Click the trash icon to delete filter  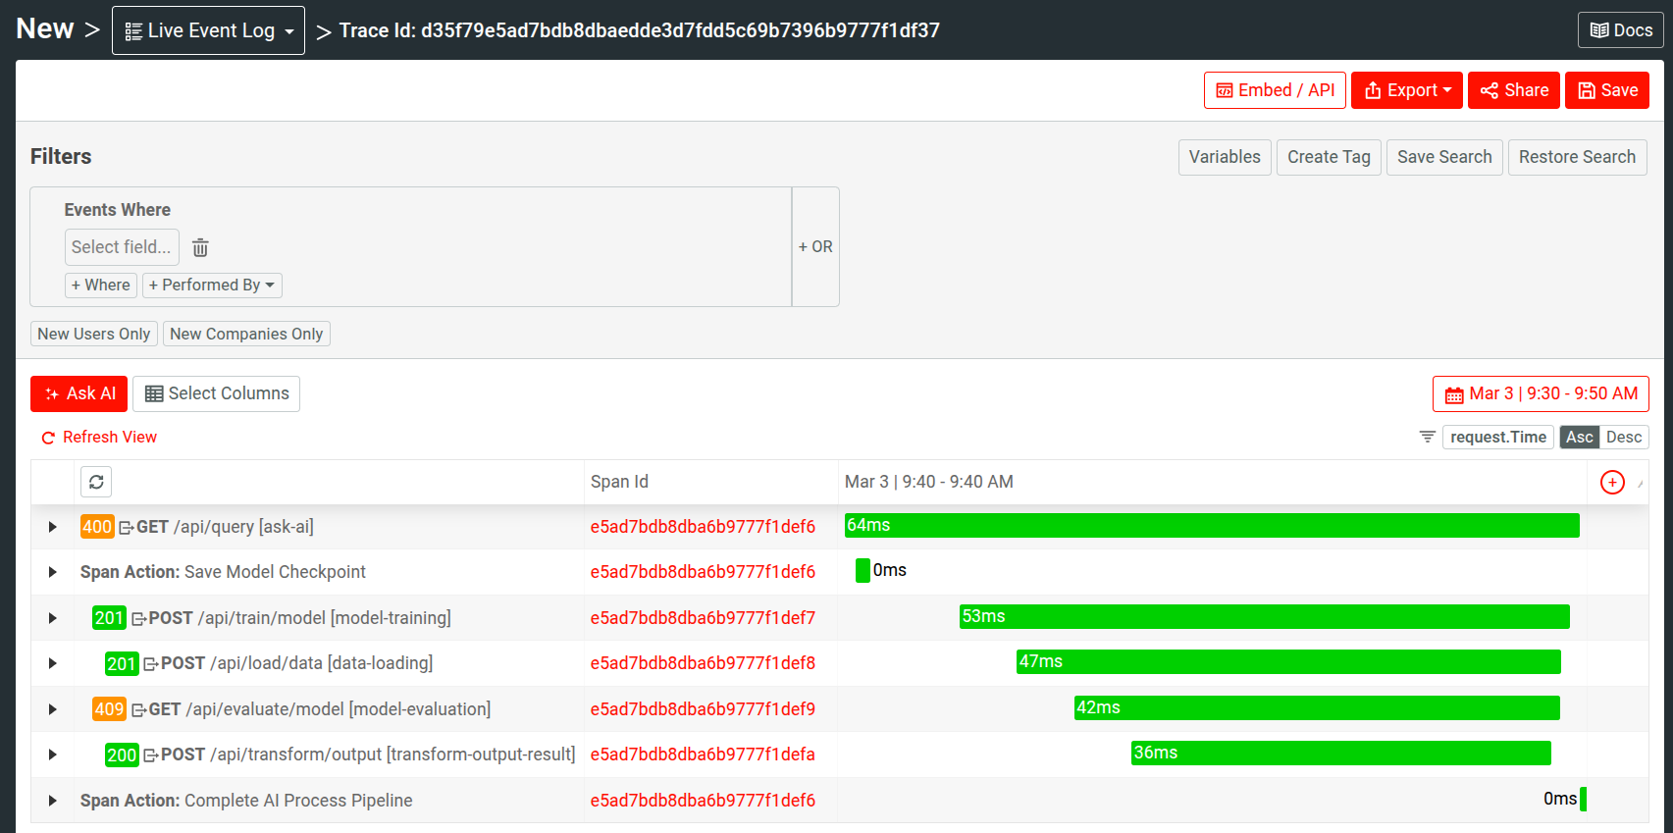point(200,247)
